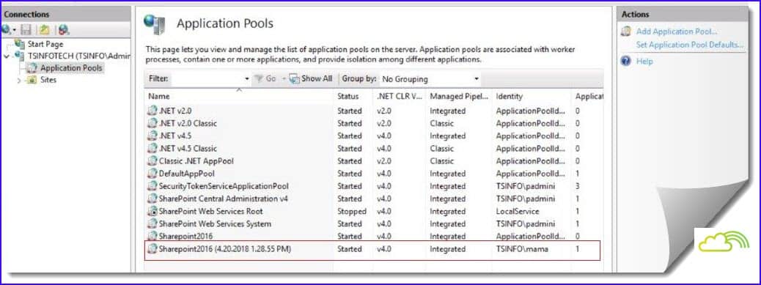Click the SecurityTokenServiceApplicationPool icon

[152, 186]
